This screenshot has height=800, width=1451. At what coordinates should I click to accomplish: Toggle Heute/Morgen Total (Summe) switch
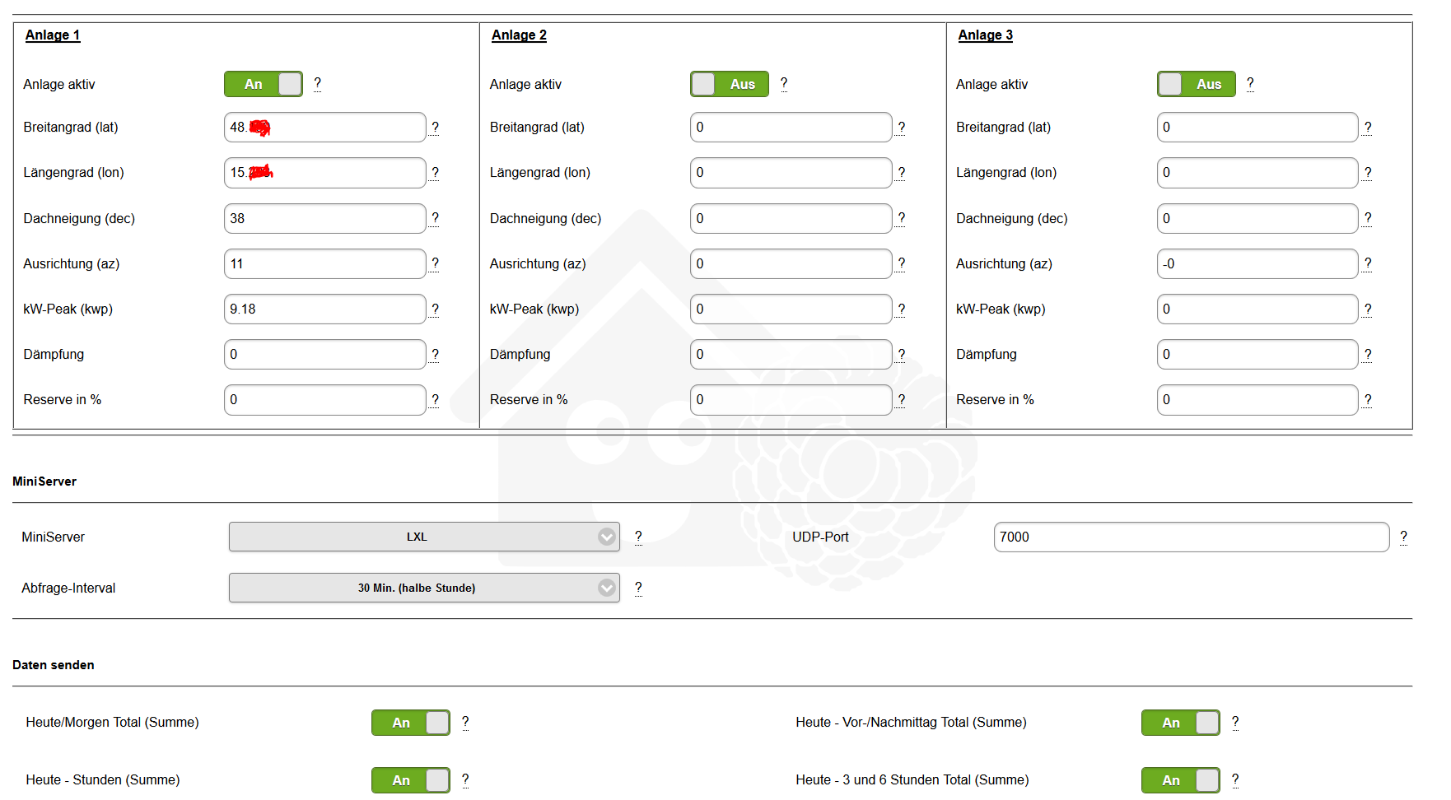tap(411, 723)
